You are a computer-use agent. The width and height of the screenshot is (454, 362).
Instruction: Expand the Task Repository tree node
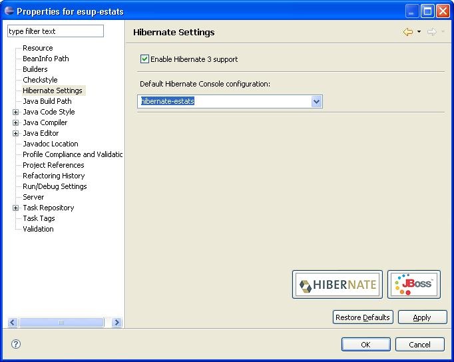pyautogui.click(x=16, y=208)
